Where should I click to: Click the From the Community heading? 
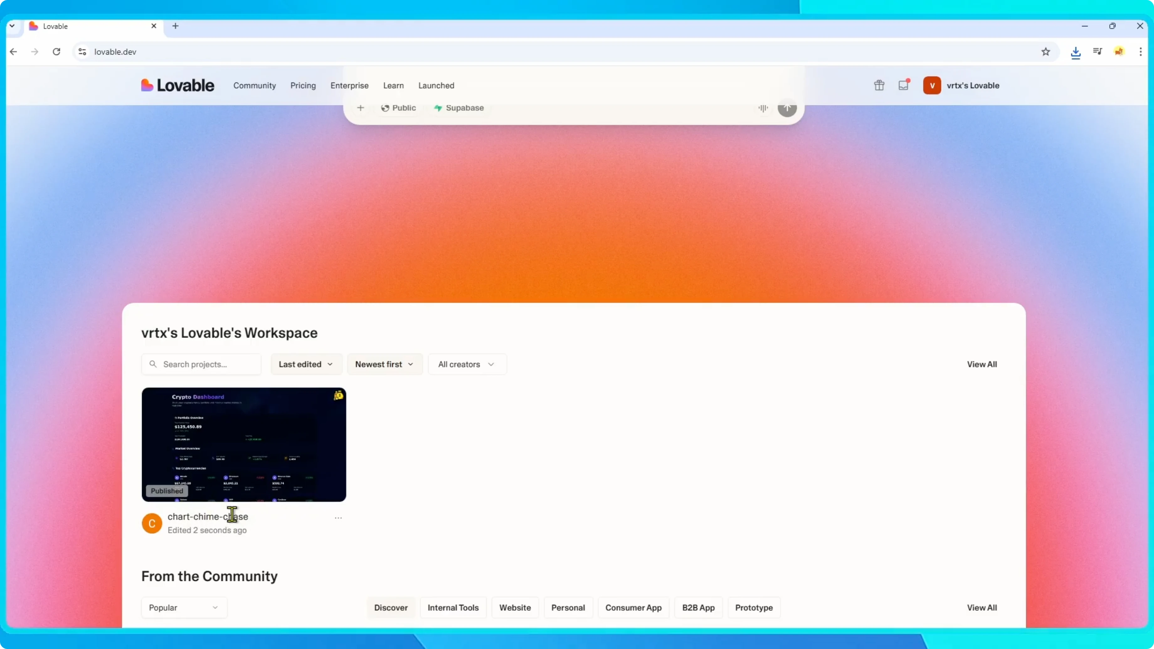[209, 576]
